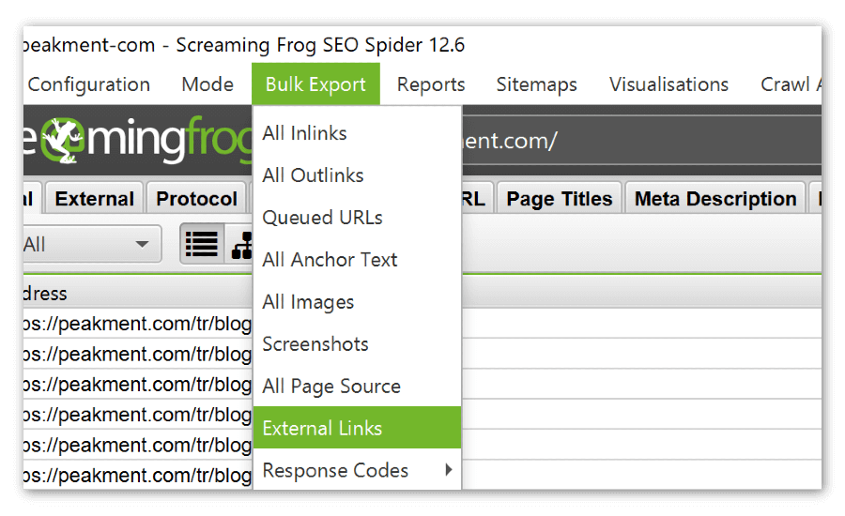Click the list view icon
Viewport: 845px width, 516px height.
[202, 244]
